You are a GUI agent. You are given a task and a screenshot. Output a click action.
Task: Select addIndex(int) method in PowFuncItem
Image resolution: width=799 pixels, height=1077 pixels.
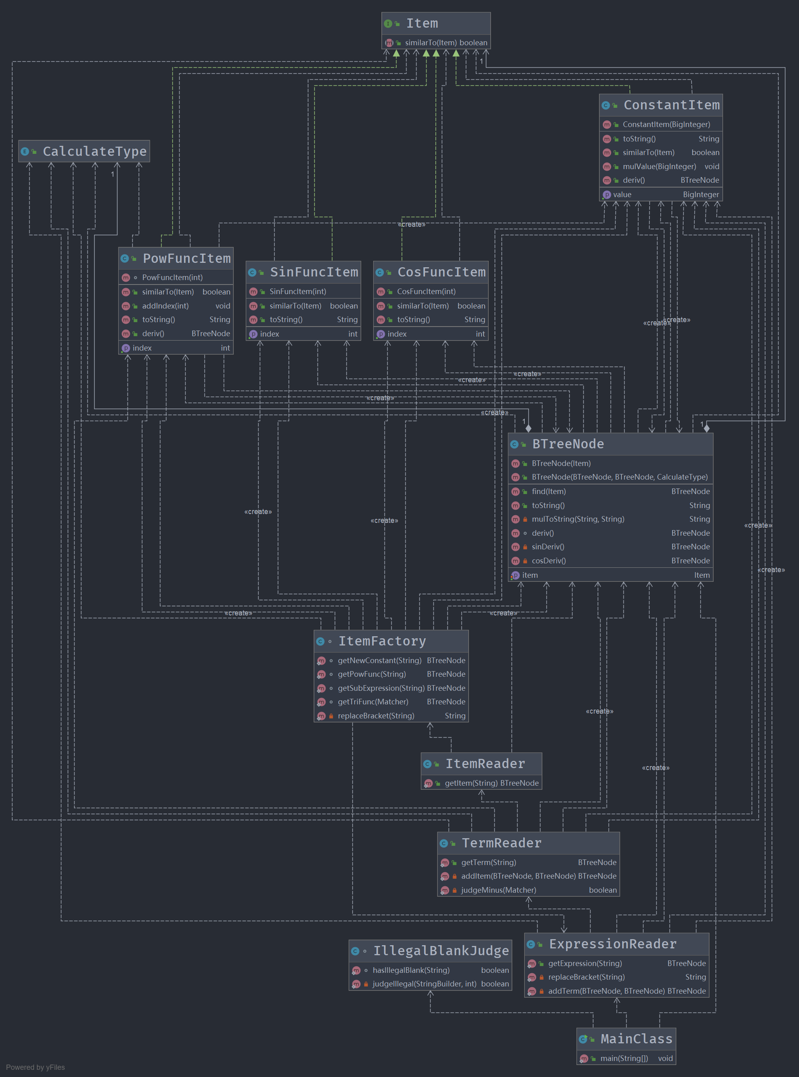pyautogui.click(x=166, y=306)
